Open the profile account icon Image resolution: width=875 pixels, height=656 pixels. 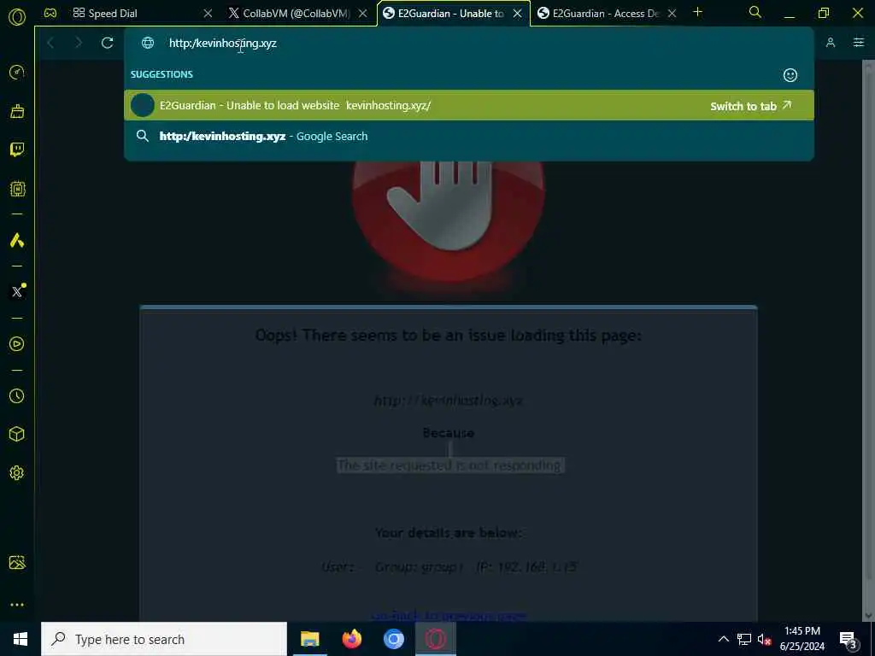pyautogui.click(x=831, y=43)
